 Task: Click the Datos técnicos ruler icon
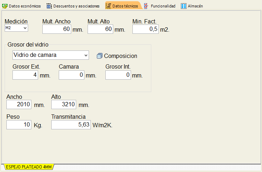coord(108,6)
